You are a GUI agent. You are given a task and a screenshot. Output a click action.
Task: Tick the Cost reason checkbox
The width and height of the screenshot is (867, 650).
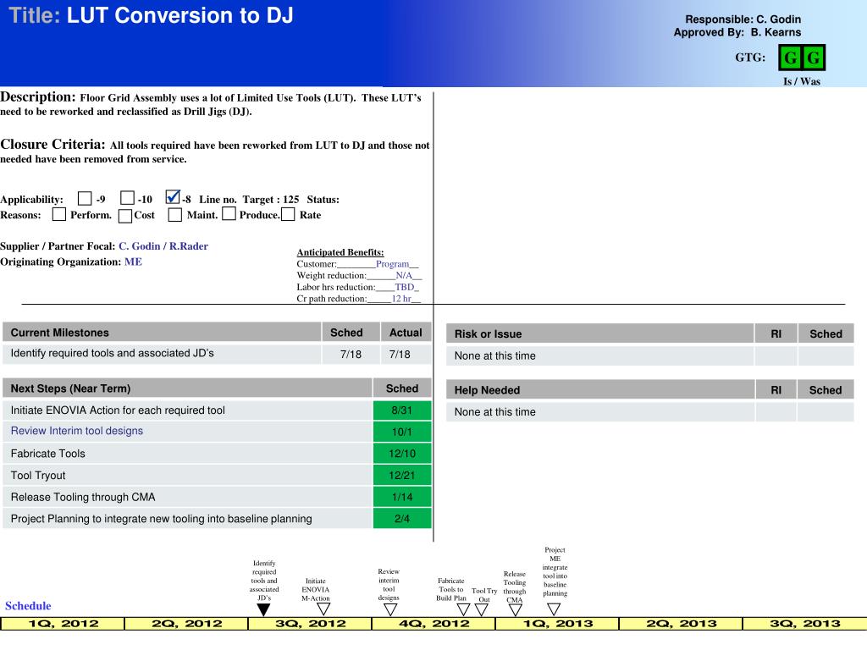(125, 216)
